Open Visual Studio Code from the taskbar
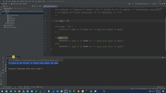Viewport: 166px width, 93px height. click(53, 91)
